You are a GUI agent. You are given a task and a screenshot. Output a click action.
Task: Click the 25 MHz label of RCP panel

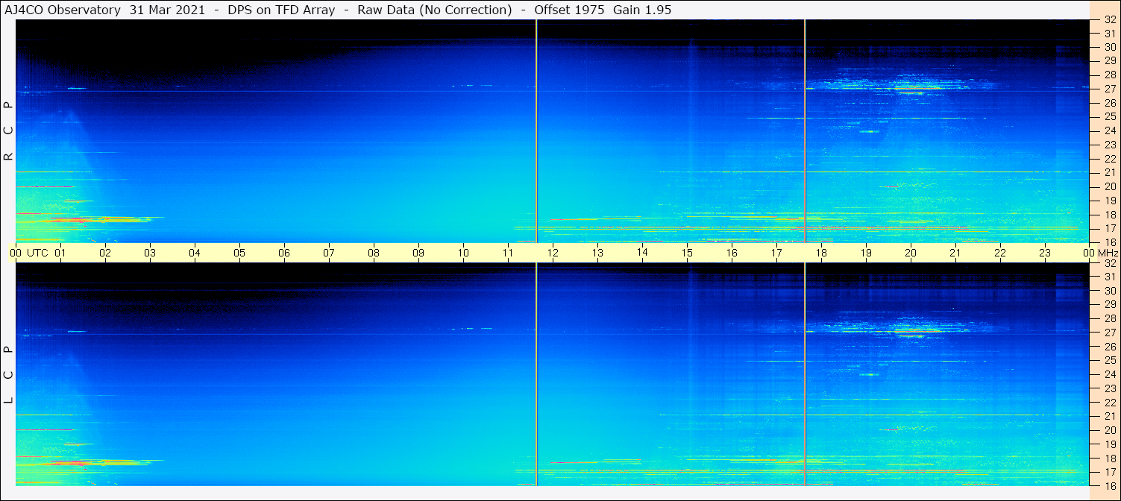coord(1110,117)
